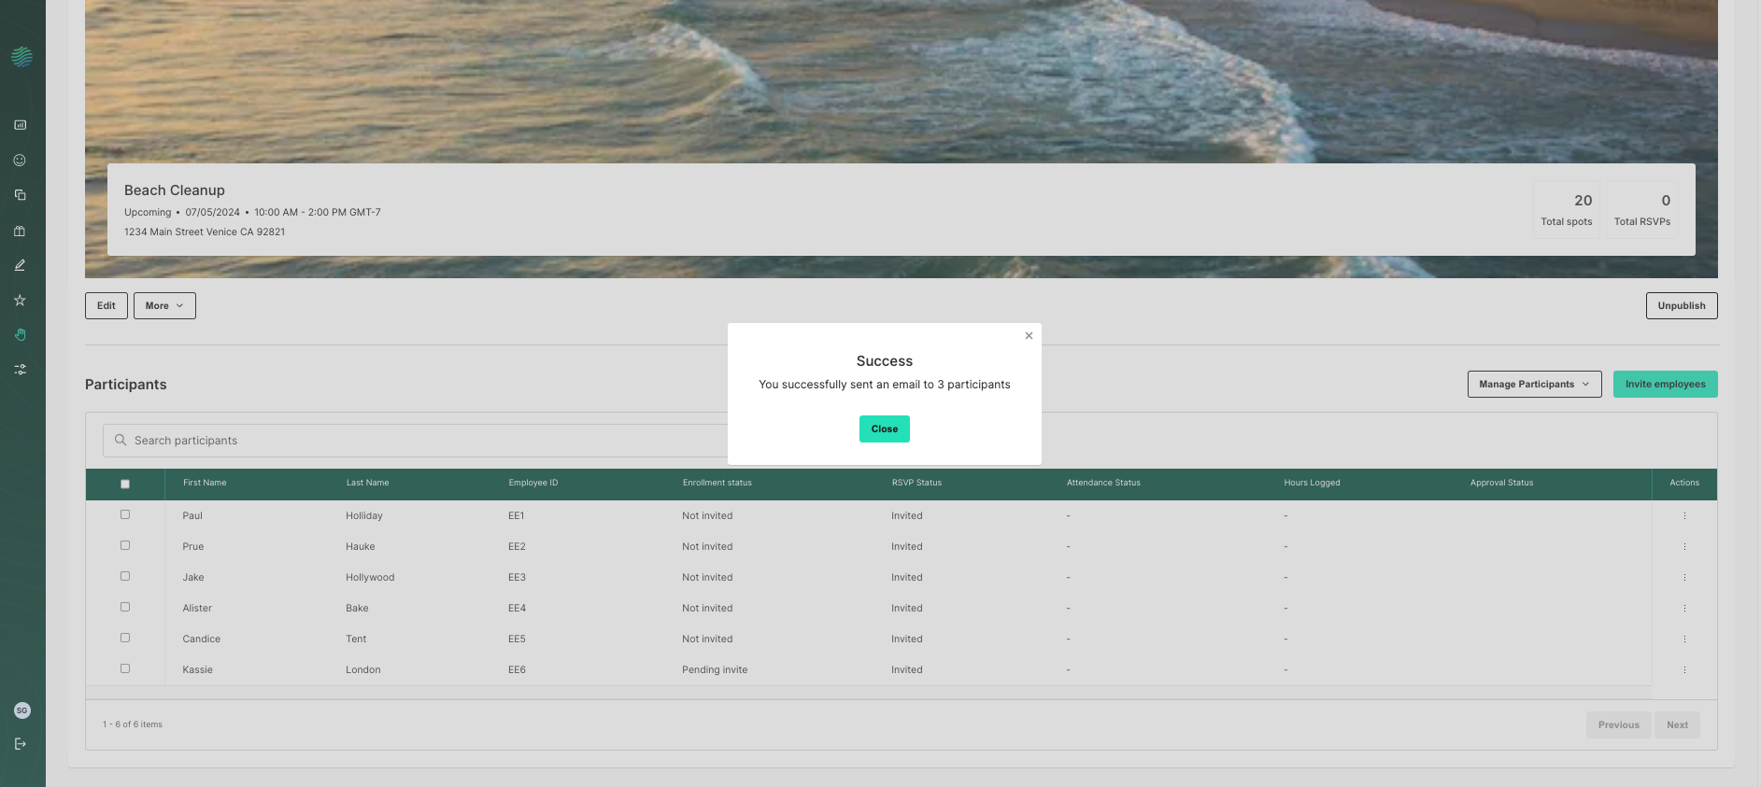Image resolution: width=1761 pixels, height=787 pixels.
Task: Check the box for Paul Holliday
Action: point(125,514)
